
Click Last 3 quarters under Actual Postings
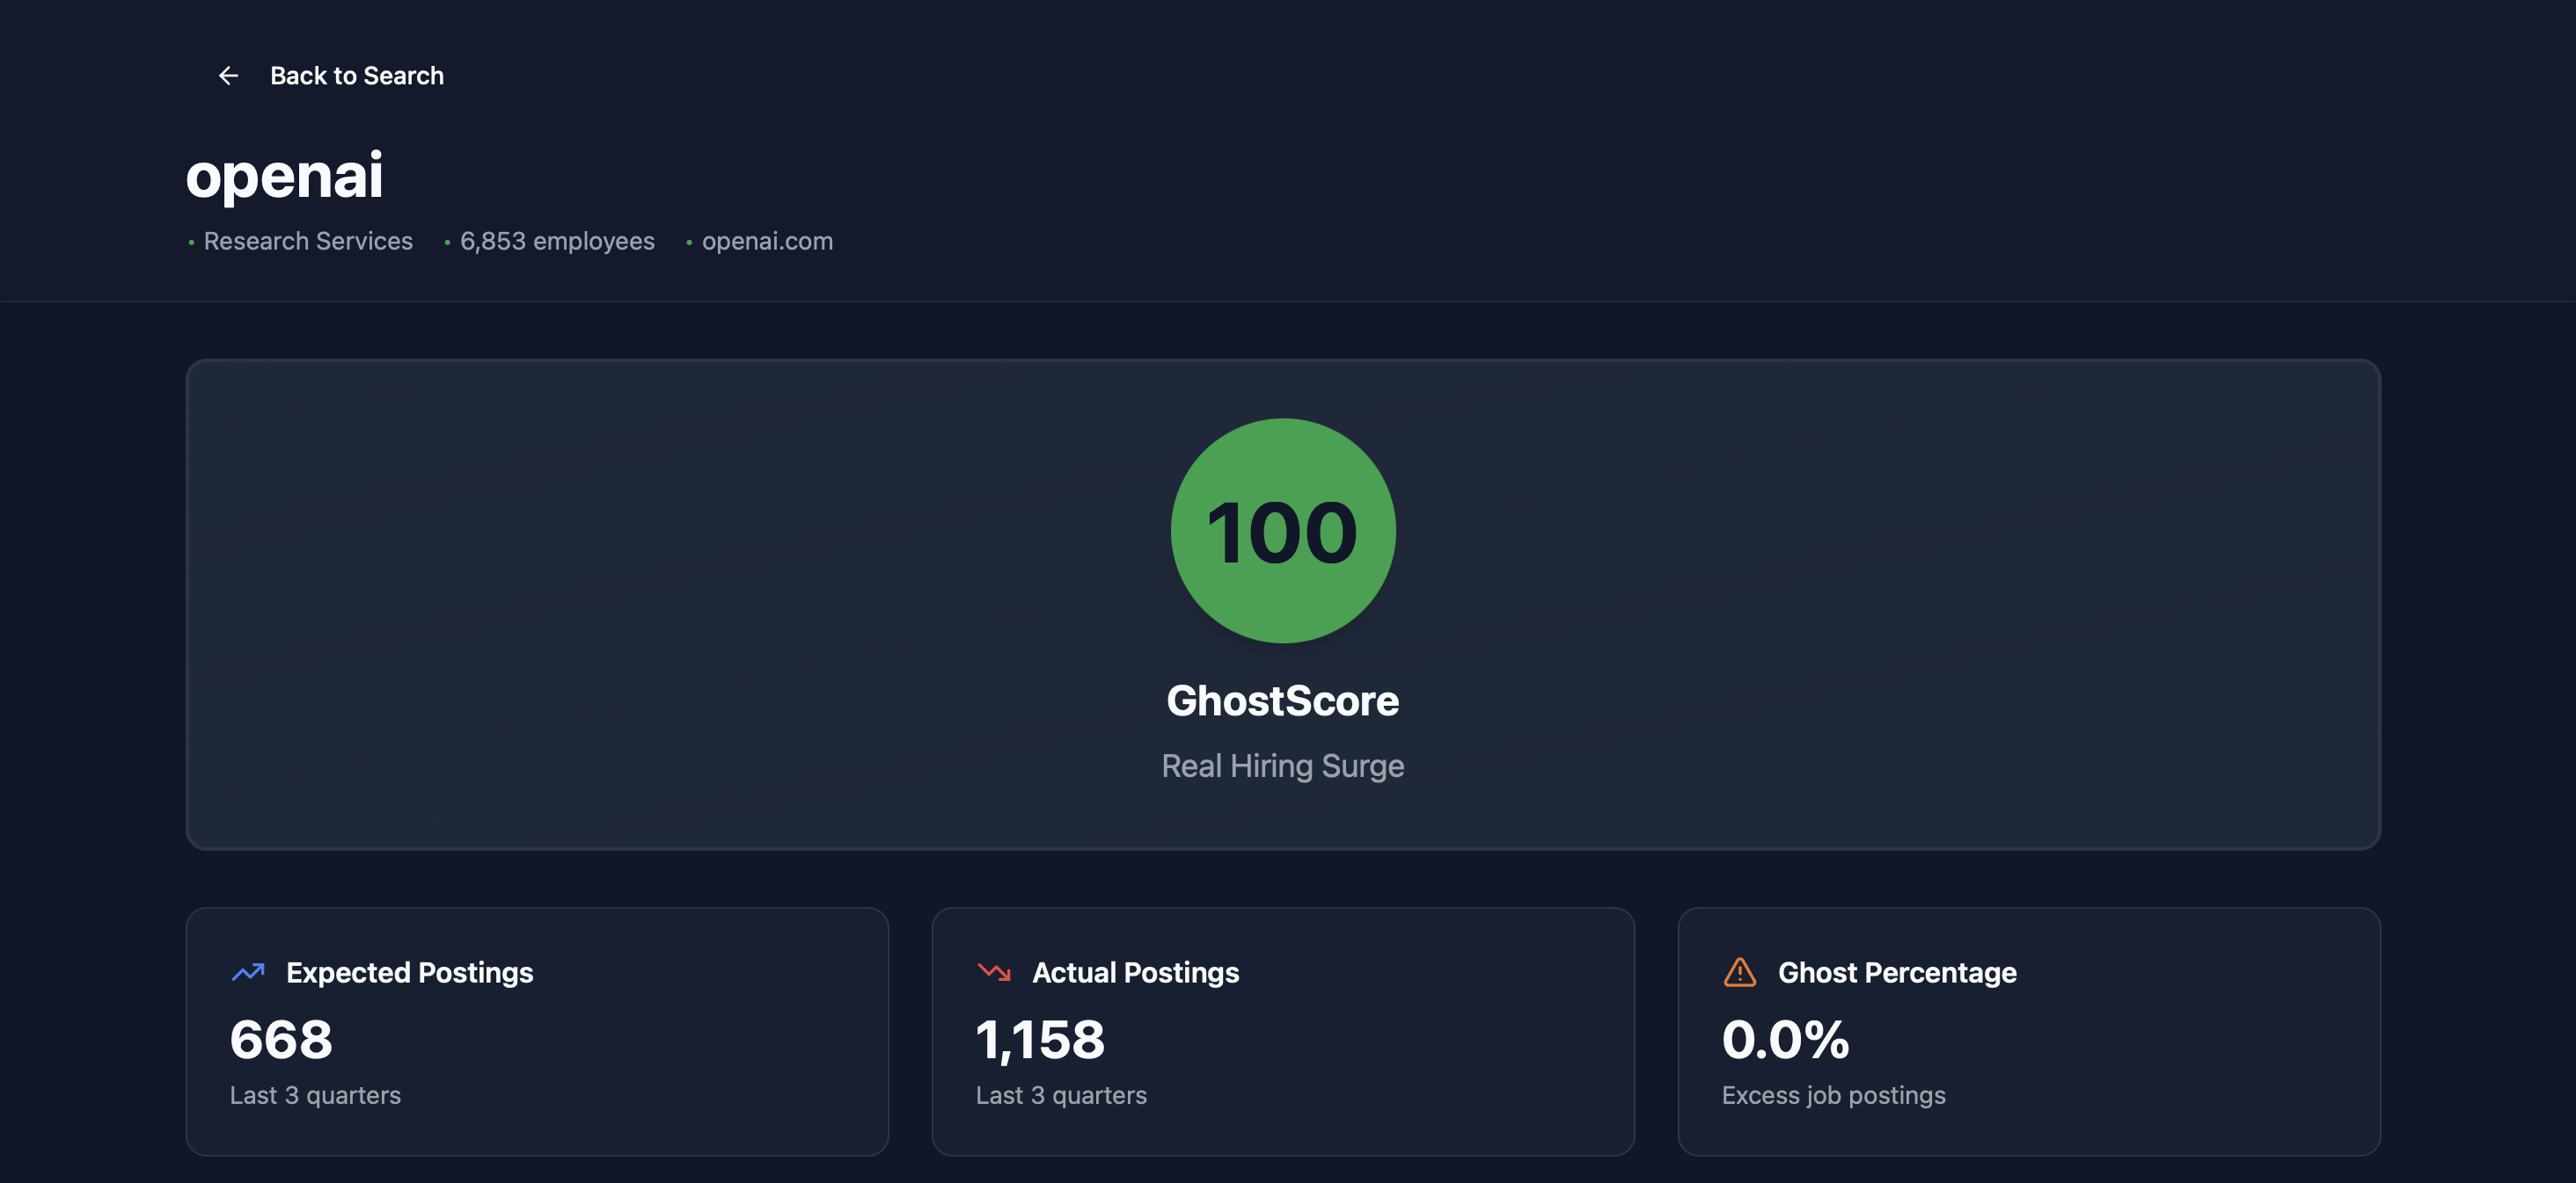pyautogui.click(x=1061, y=1095)
